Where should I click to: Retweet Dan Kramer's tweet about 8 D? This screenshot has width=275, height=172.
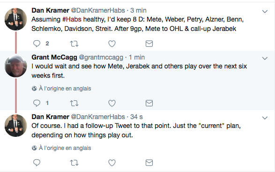[74, 44]
